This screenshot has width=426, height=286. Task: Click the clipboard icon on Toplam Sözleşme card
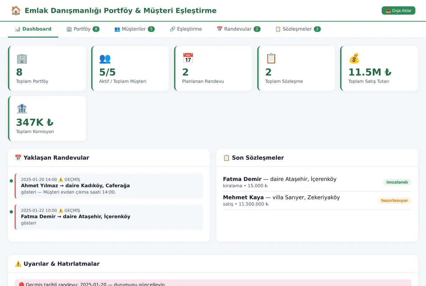(271, 58)
